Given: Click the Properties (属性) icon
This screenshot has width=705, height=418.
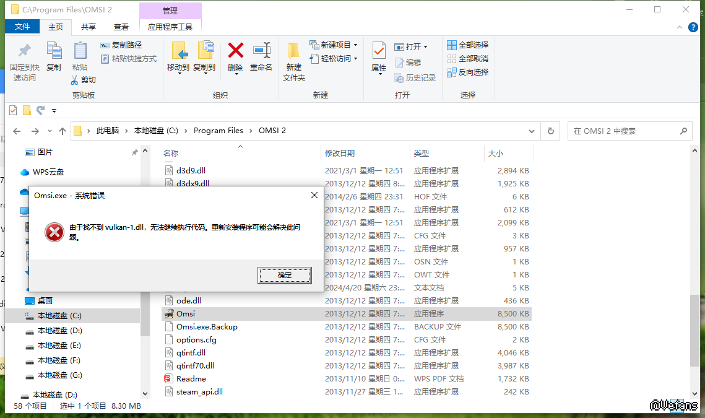Looking at the screenshot, I should (379, 51).
